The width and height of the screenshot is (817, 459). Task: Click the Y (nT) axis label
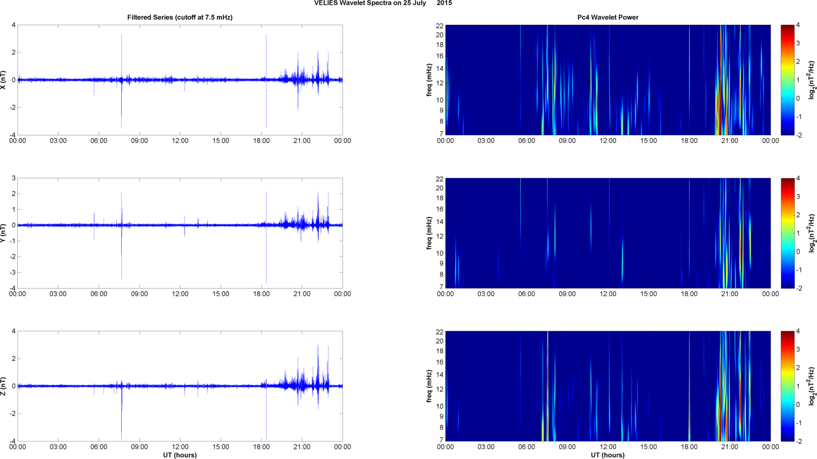(4, 233)
